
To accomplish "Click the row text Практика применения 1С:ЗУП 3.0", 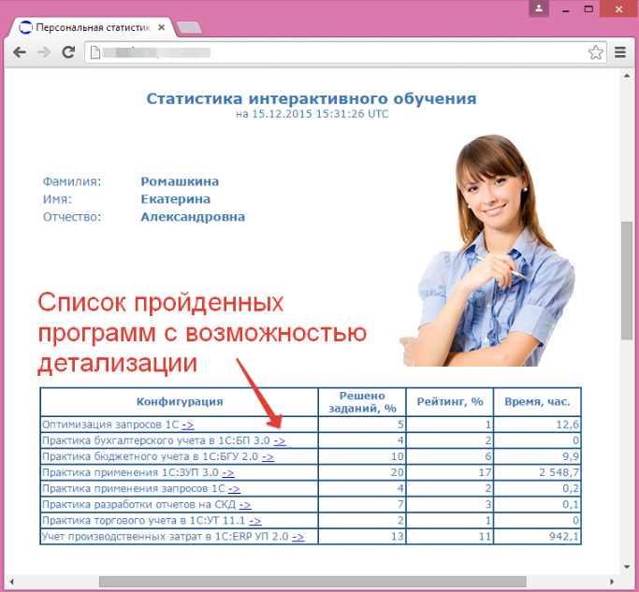I will coord(130,472).
